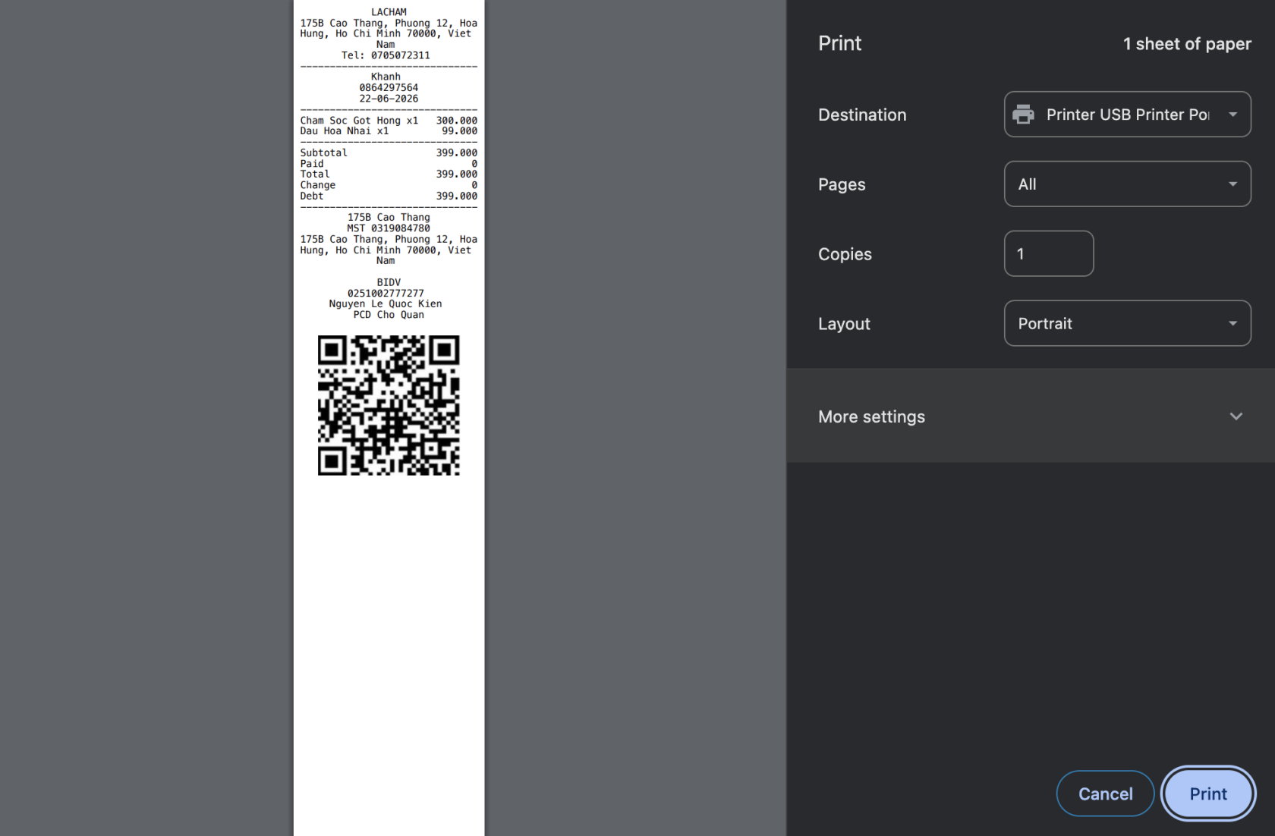1275x836 pixels.
Task: Click the Print button
Action: pyautogui.click(x=1207, y=794)
